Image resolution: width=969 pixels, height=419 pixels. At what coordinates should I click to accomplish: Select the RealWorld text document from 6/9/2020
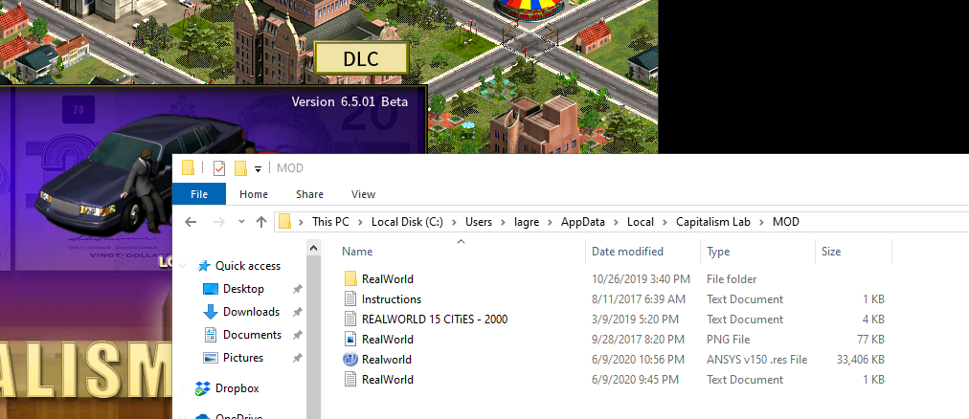click(x=388, y=380)
